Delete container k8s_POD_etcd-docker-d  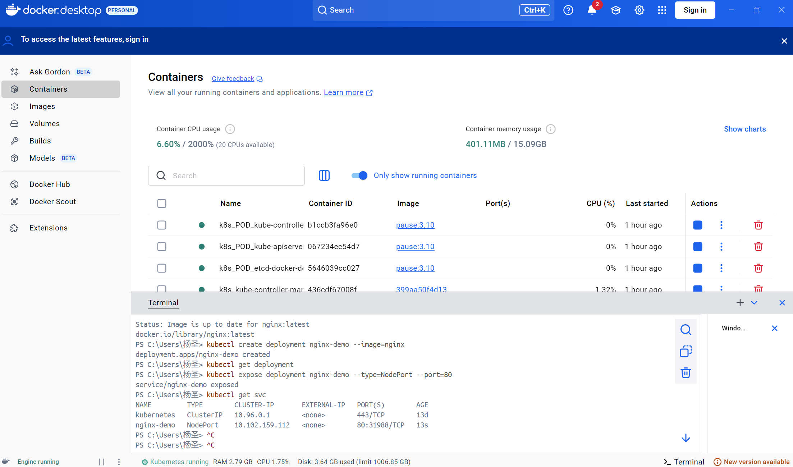[758, 268]
